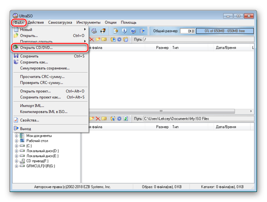Expand Локальный диск(E:) tree node
Viewport: 267px width, 202px height.
click(16, 156)
